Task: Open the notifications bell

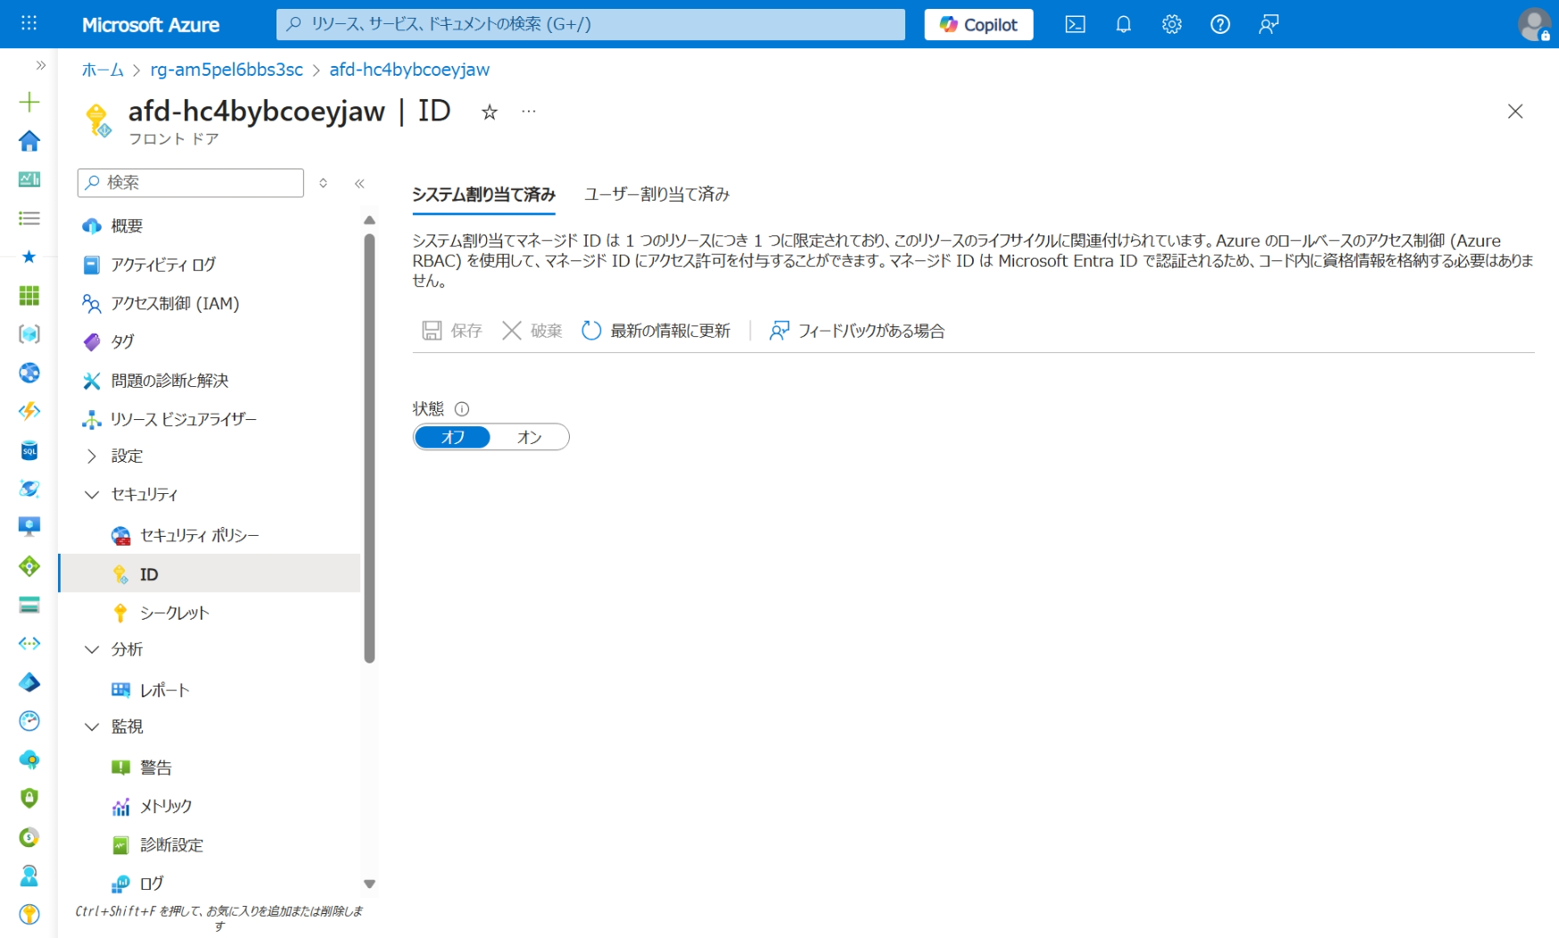Action: [x=1123, y=24]
